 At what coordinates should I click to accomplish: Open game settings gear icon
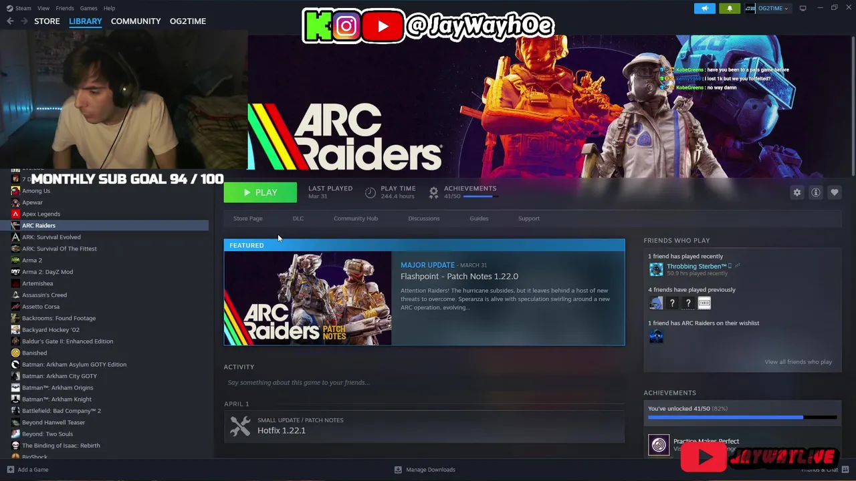coord(796,192)
